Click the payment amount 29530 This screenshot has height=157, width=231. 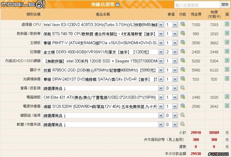click(196, 154)
